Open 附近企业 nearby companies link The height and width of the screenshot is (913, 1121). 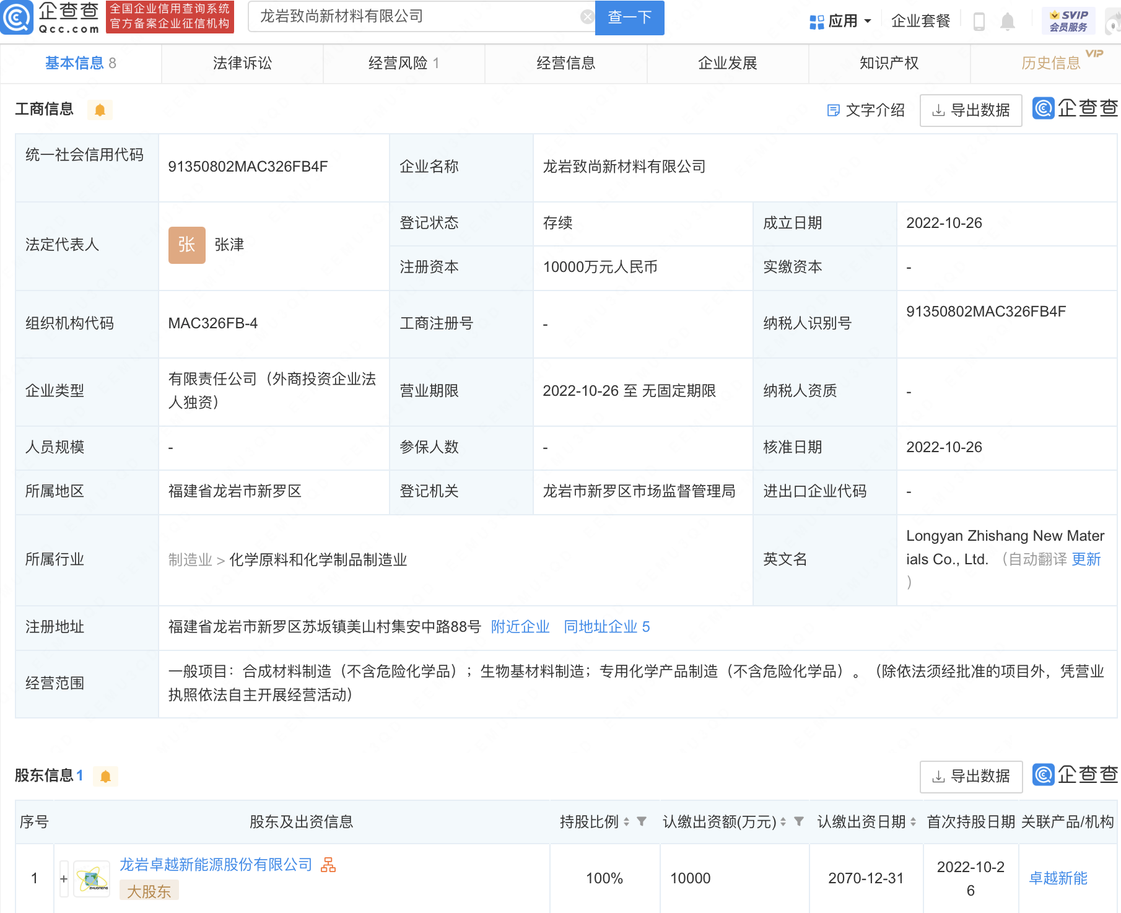tap(520, 627)
